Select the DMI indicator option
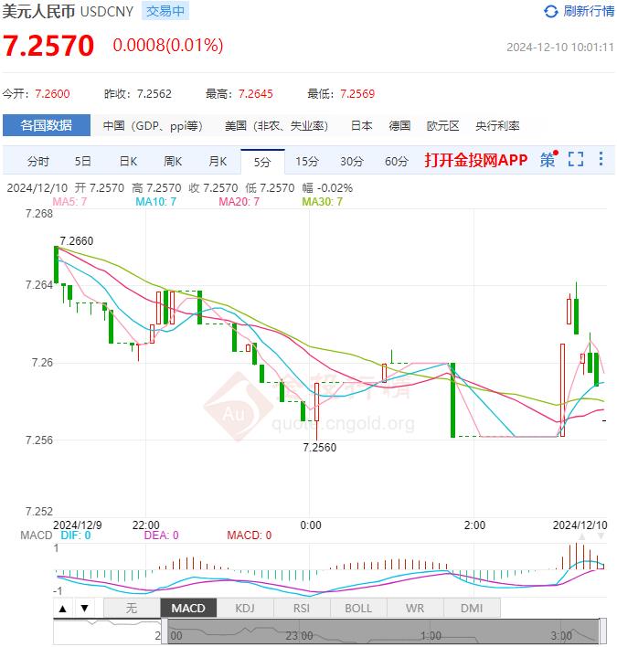The width and height of the screenshot is (617, 647). coord(472,608)
